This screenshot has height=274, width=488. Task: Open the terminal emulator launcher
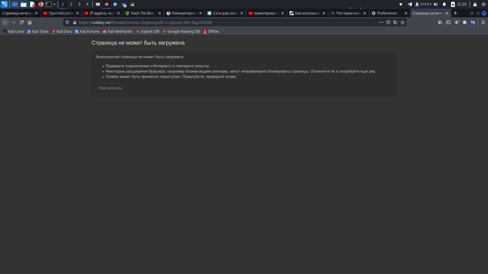[48, 4]
